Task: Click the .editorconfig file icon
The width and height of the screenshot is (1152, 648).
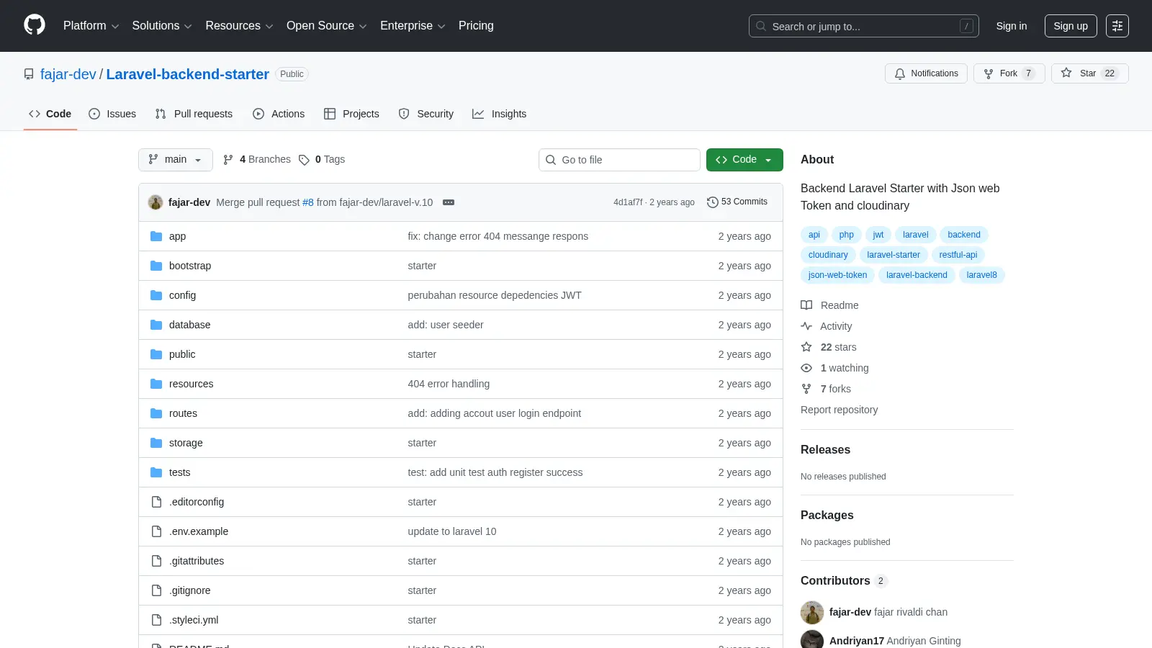Action: [156, 502]
